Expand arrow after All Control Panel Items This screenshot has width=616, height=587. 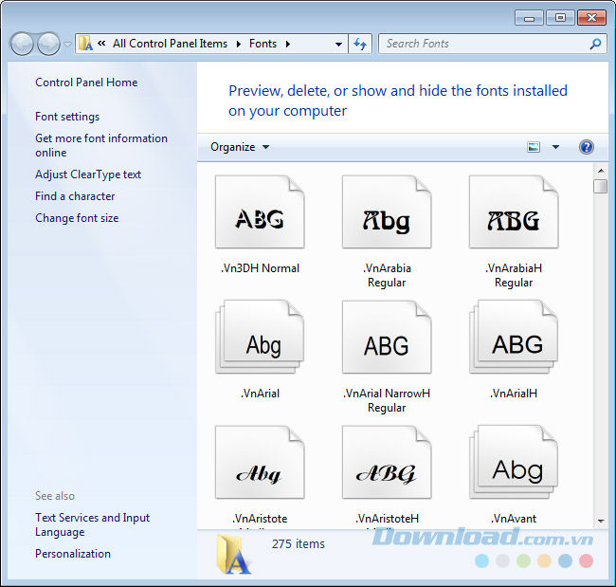pos(239,44)
